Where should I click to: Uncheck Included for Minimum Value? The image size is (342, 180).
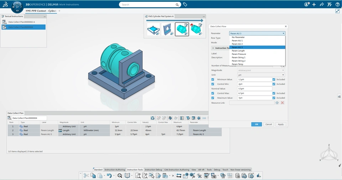pos(274,80)
